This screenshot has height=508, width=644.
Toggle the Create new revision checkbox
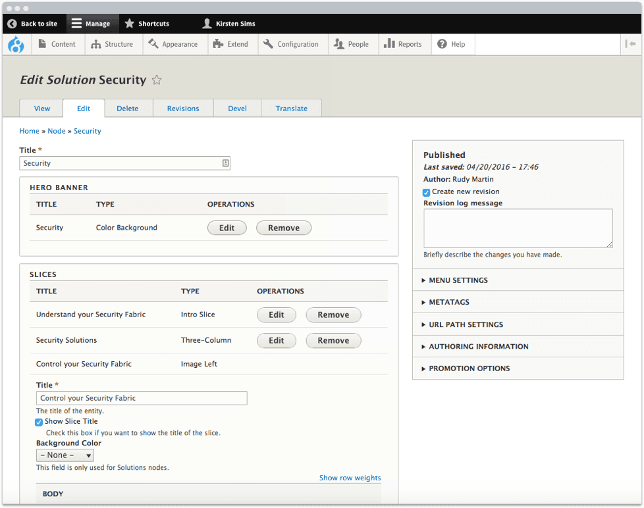click(x=426, y=192)
